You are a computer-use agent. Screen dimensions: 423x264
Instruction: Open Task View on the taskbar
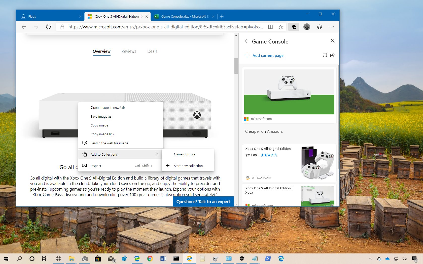tap(45, 259)
